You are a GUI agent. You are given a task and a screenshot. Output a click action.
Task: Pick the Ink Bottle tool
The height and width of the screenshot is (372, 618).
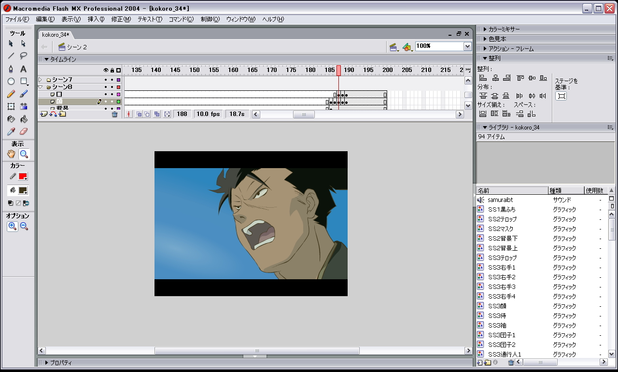click(x=11, y=119)
